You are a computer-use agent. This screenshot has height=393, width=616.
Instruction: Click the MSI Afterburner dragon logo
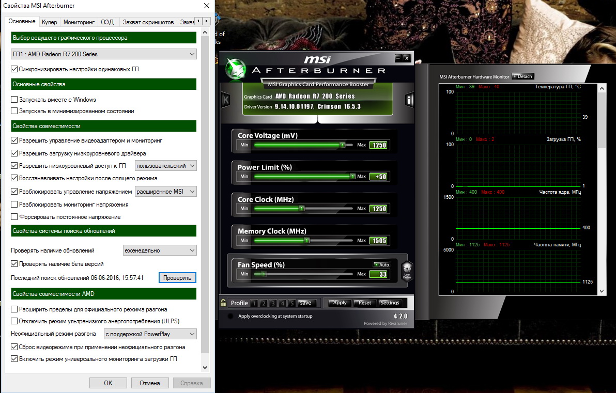point(235,69)
